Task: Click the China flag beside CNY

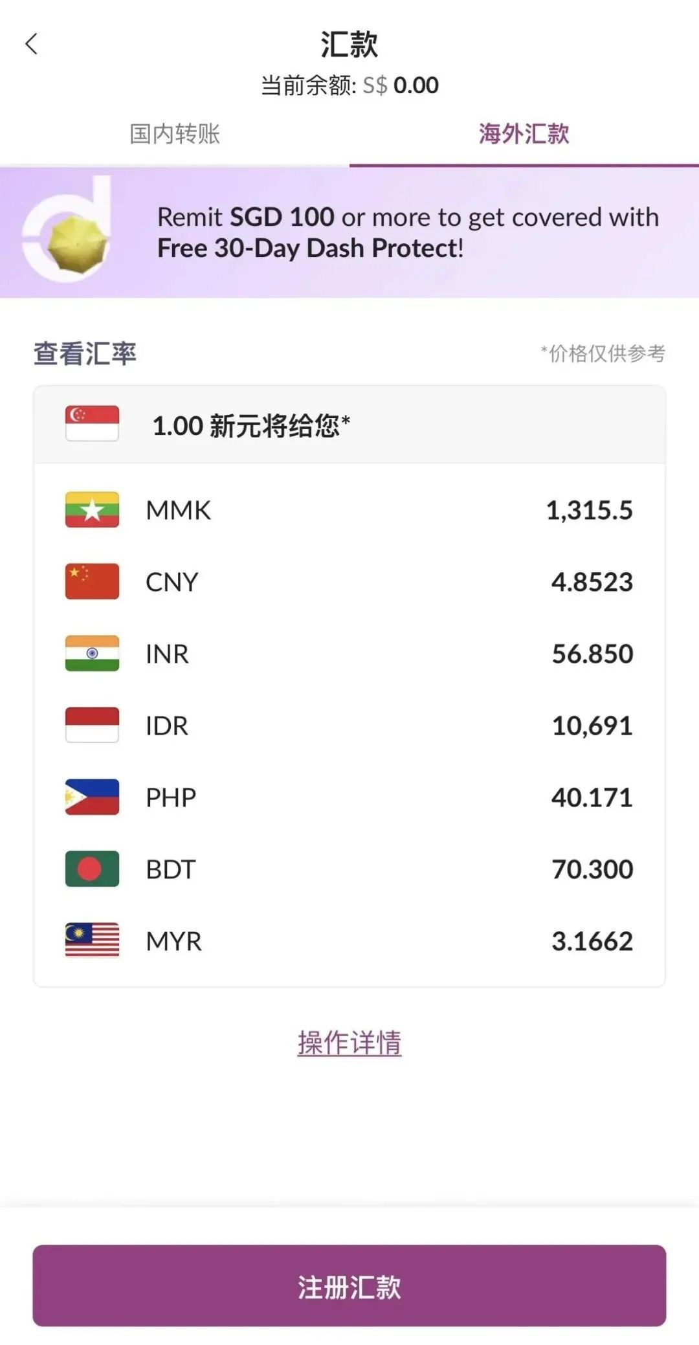Action: pos(92,582)
